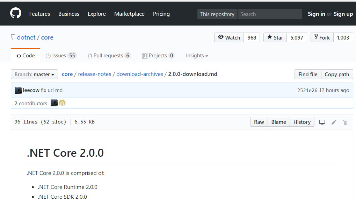Click the Watch eye icon
This screenshot has width=356, height=205.
pyautogui.click(x=220, y=37)
